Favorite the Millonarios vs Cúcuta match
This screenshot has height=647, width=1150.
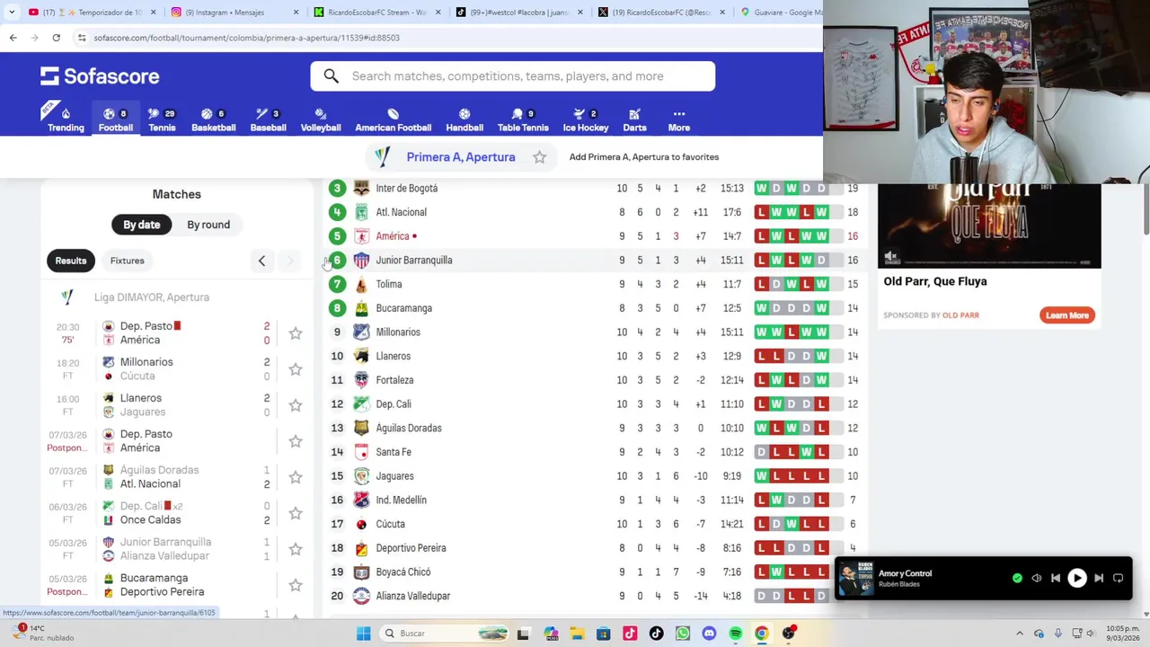(x=295, y=369)
